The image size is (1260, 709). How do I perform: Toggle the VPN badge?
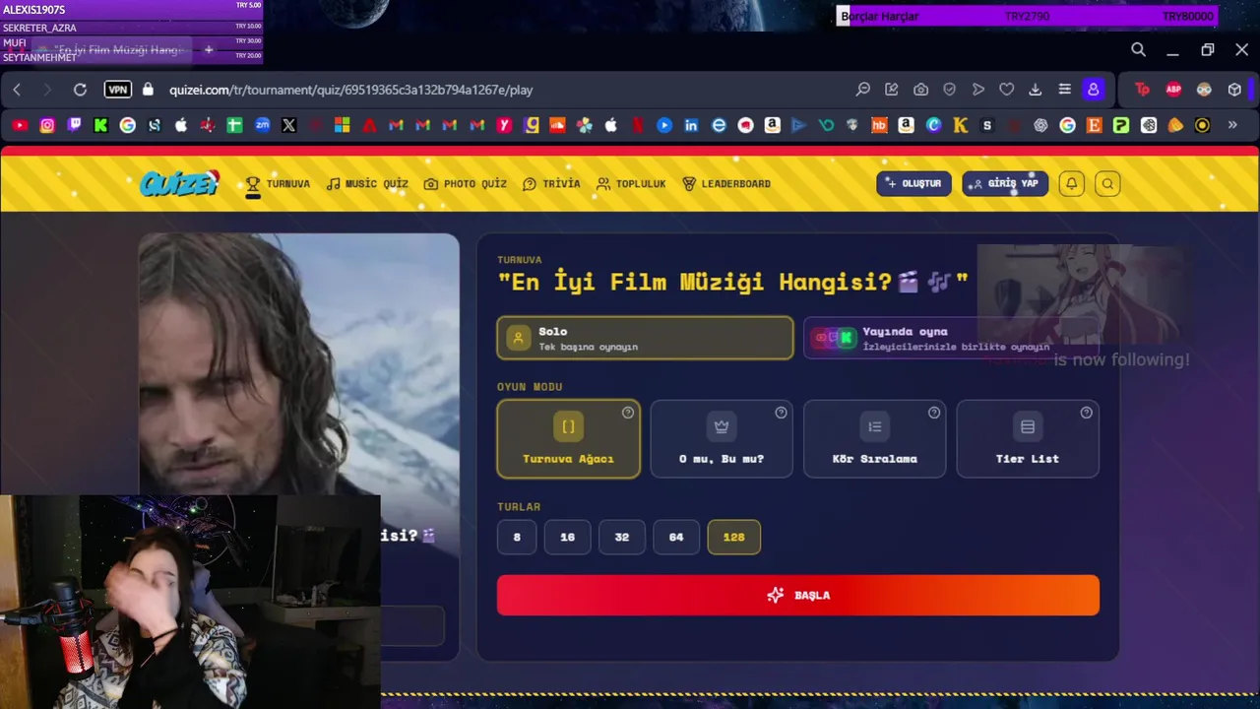pos(118,90)
